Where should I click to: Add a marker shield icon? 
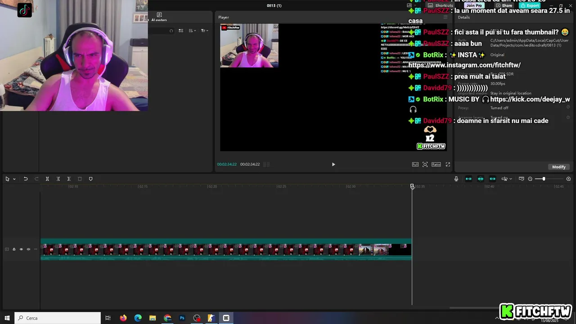90,179
